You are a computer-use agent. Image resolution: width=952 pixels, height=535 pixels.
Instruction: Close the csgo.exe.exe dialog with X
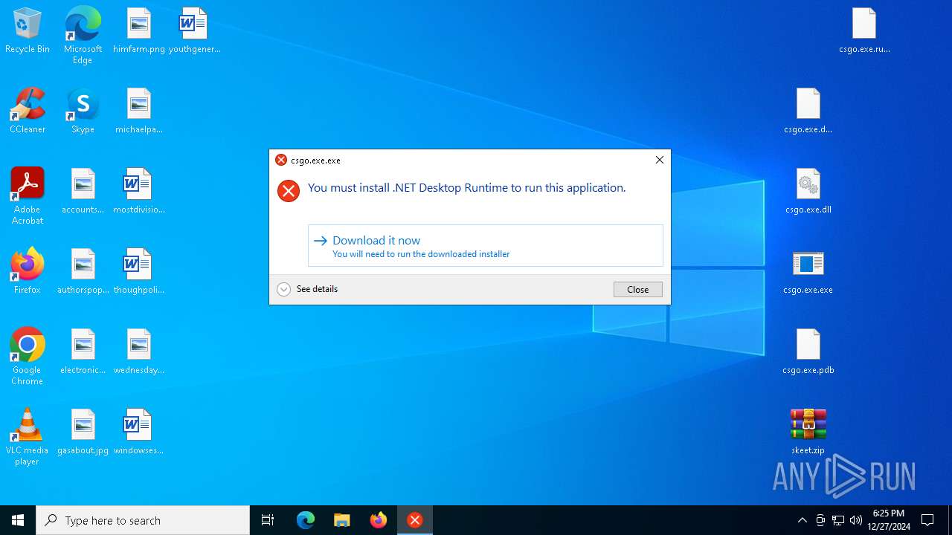659,160
